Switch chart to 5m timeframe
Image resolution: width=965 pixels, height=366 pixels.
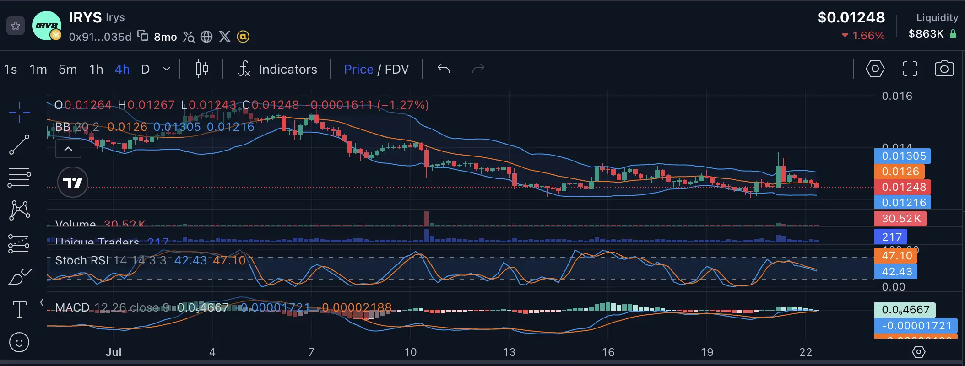pyautogui.click(x=68, y=70)
